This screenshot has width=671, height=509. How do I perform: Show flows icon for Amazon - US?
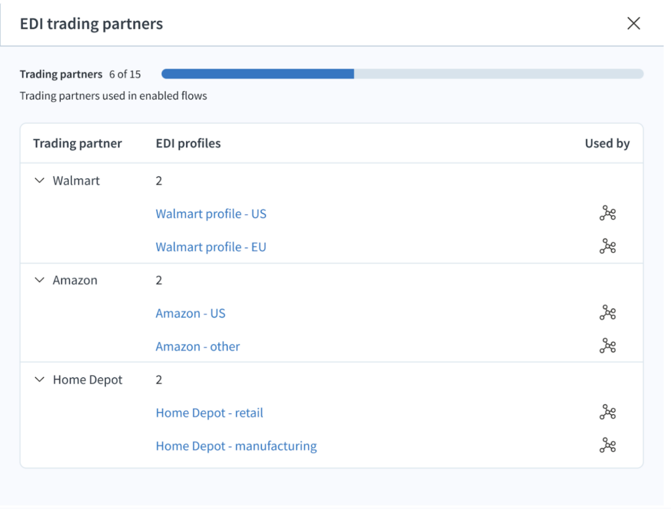tap(607, 313)
